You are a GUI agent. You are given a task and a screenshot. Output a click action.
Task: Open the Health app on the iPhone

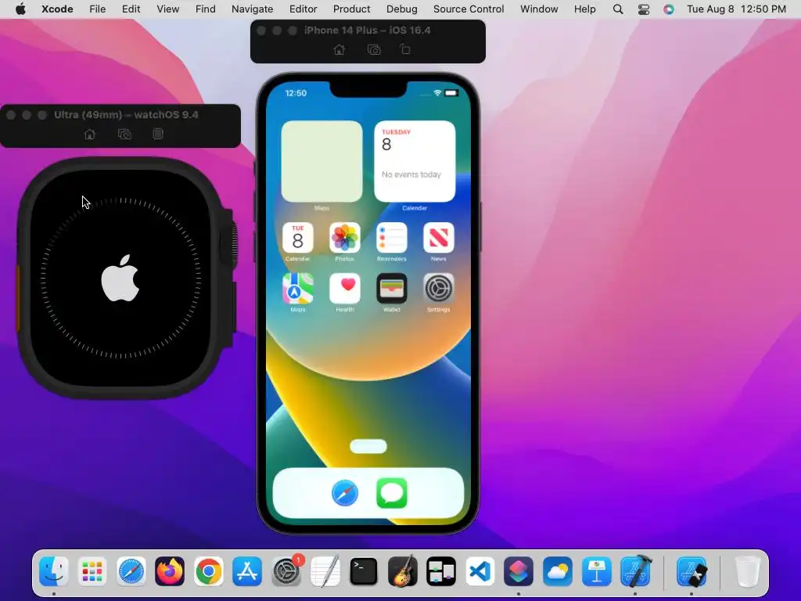pos(345,288)
